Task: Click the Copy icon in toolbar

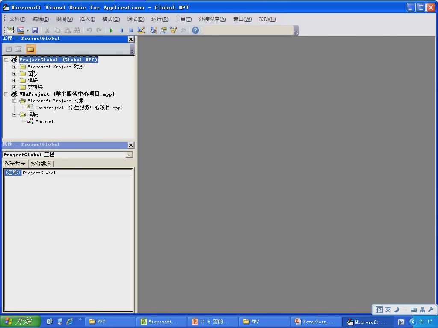Action: coord(57,30)
